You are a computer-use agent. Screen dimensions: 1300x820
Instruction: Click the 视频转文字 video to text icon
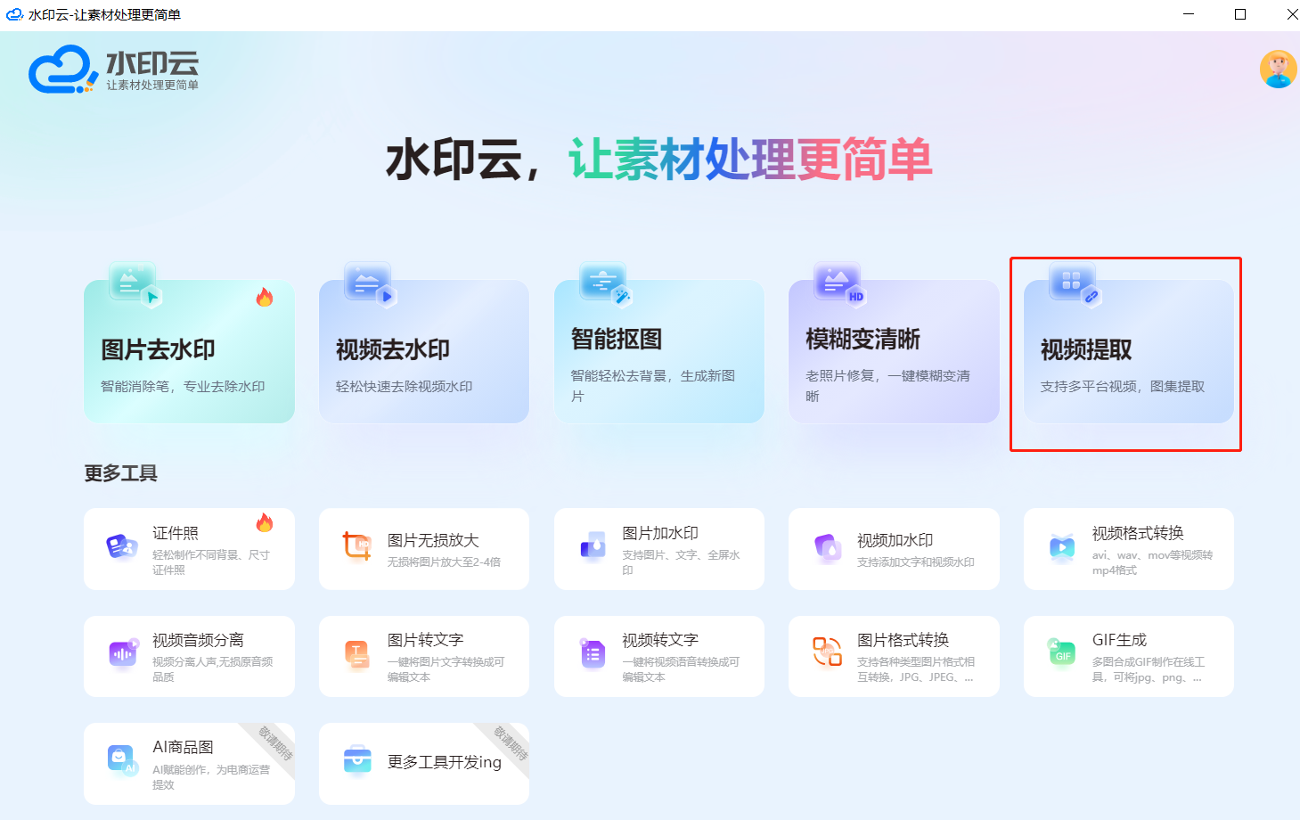coord(593,653)
